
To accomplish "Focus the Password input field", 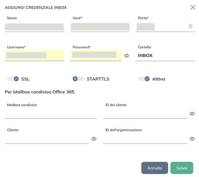I will (x=96, y=55).
